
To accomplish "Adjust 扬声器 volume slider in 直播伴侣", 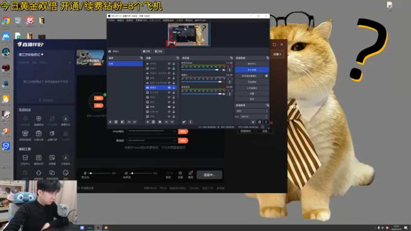I will pyautogui.click(x=142, y=173).
